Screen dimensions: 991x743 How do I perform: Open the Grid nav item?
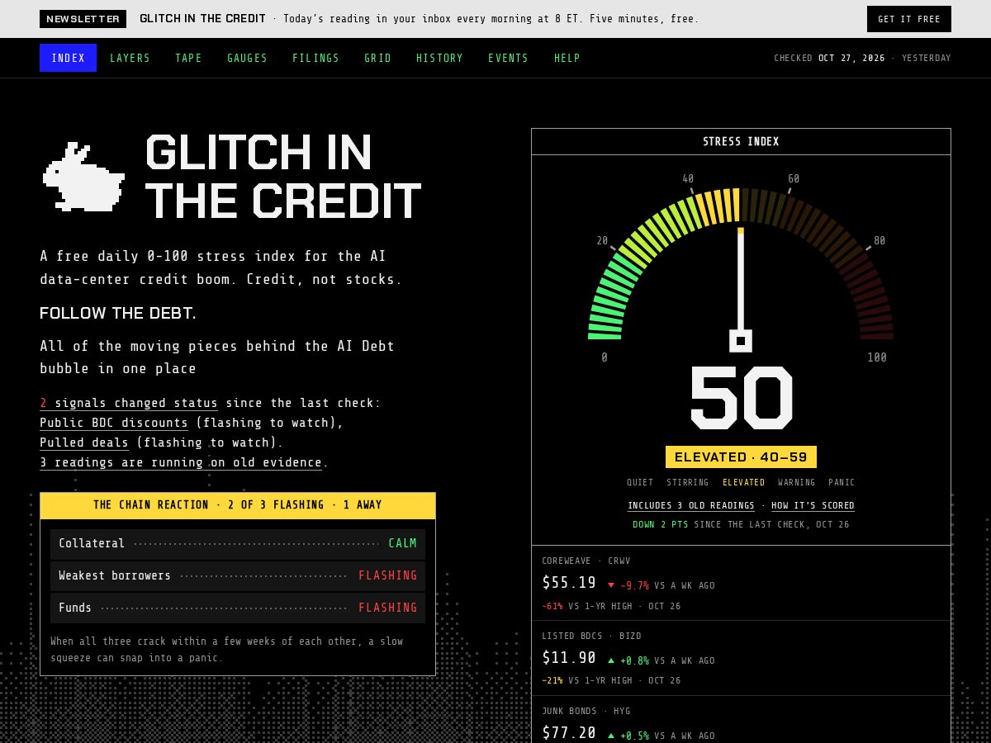coord(377,58)
